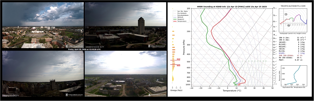The image size is (314, 101).
Task: Open the bottom-left webcam view with castle building
Action: pos(43,73)
